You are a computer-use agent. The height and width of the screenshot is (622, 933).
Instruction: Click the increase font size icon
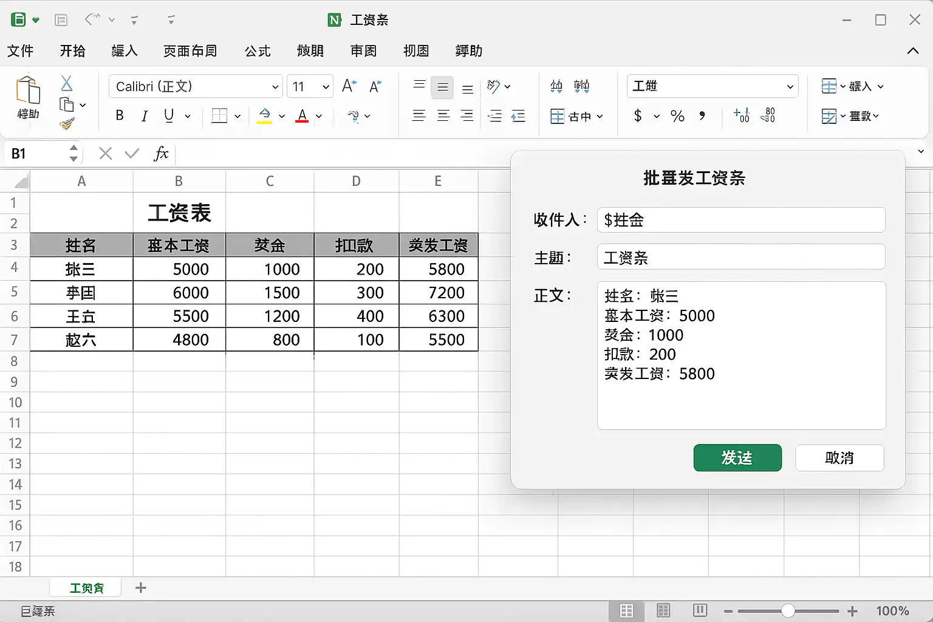click(x=349, y=86)
